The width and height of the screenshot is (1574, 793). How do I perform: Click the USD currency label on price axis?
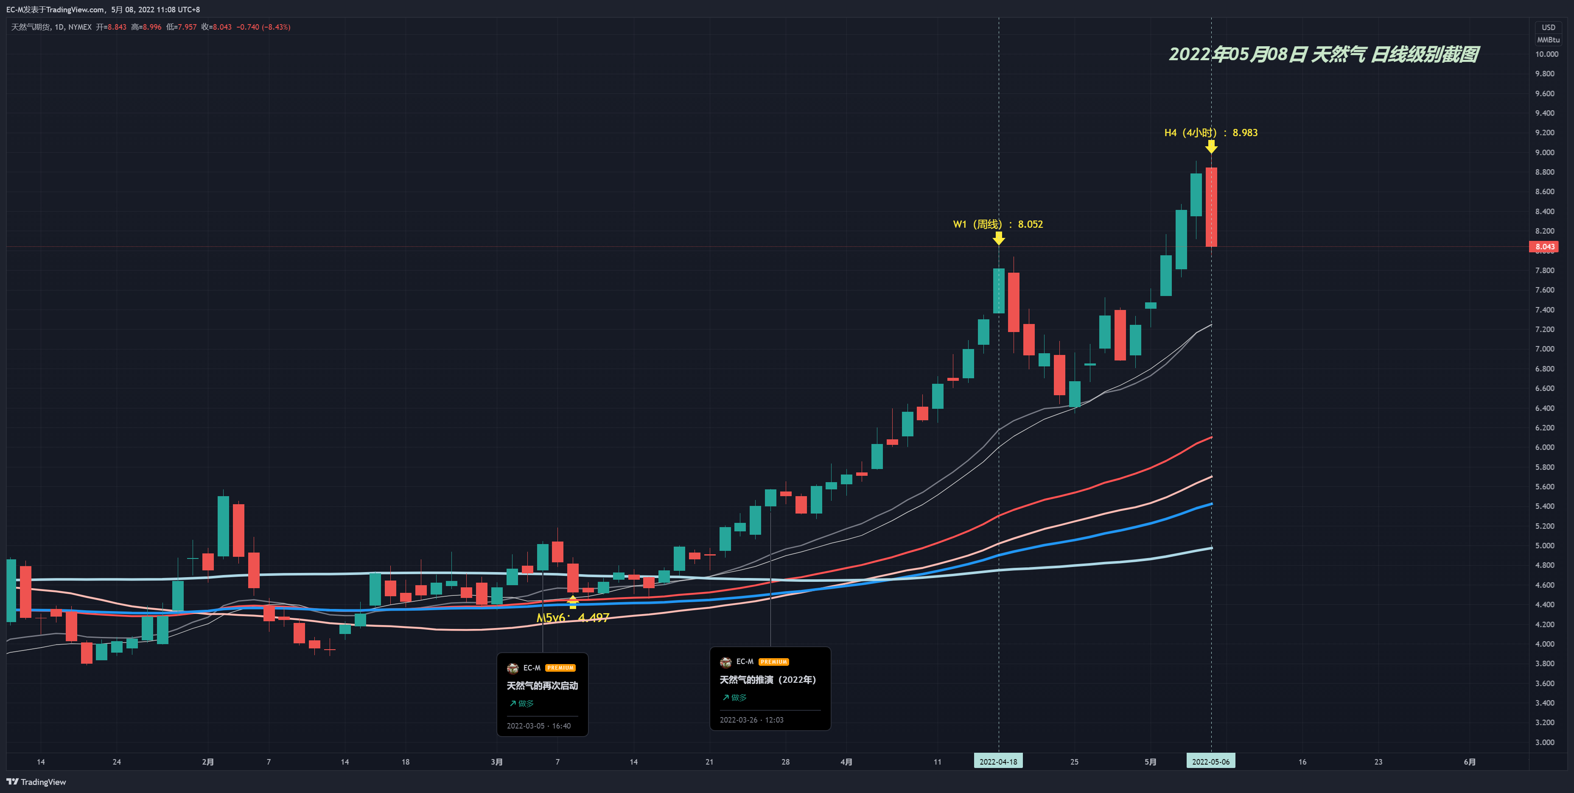click(1549, 28)
